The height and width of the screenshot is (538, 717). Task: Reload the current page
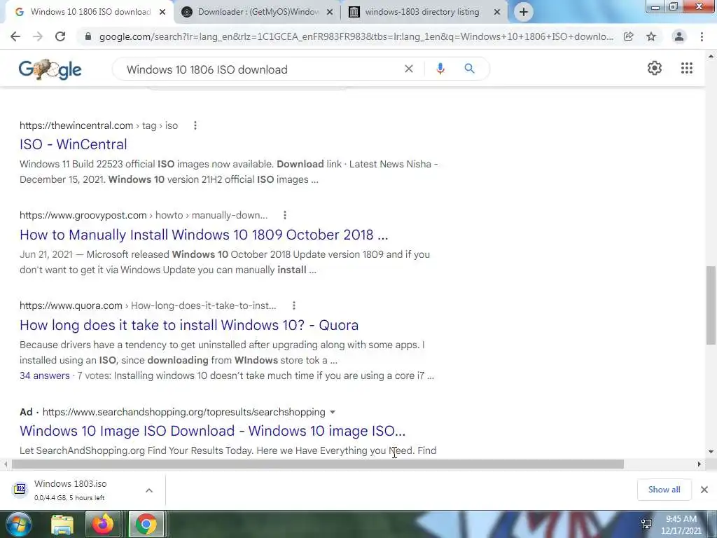60,36
